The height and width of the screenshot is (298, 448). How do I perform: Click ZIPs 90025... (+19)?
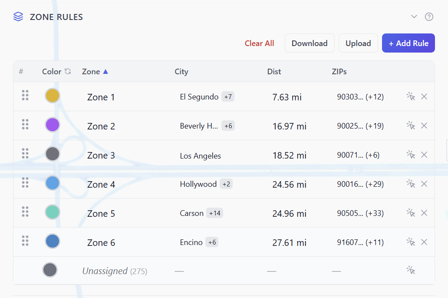[x=360, y=126]
